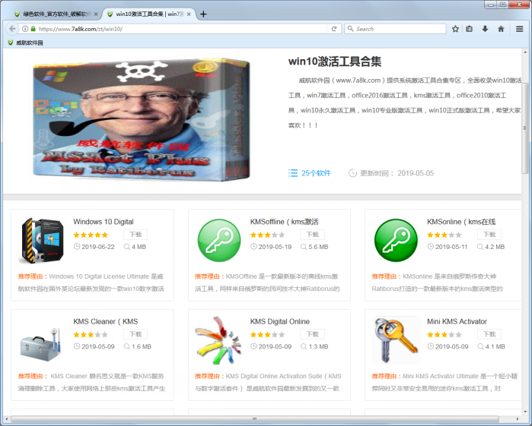Open the MSAct Plus banner image
532x426 pixels.
[141, 119]
